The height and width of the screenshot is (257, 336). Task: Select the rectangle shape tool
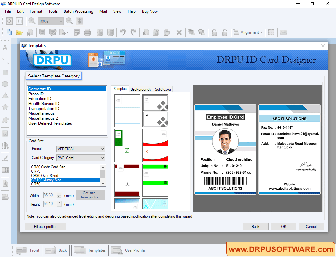5,72
